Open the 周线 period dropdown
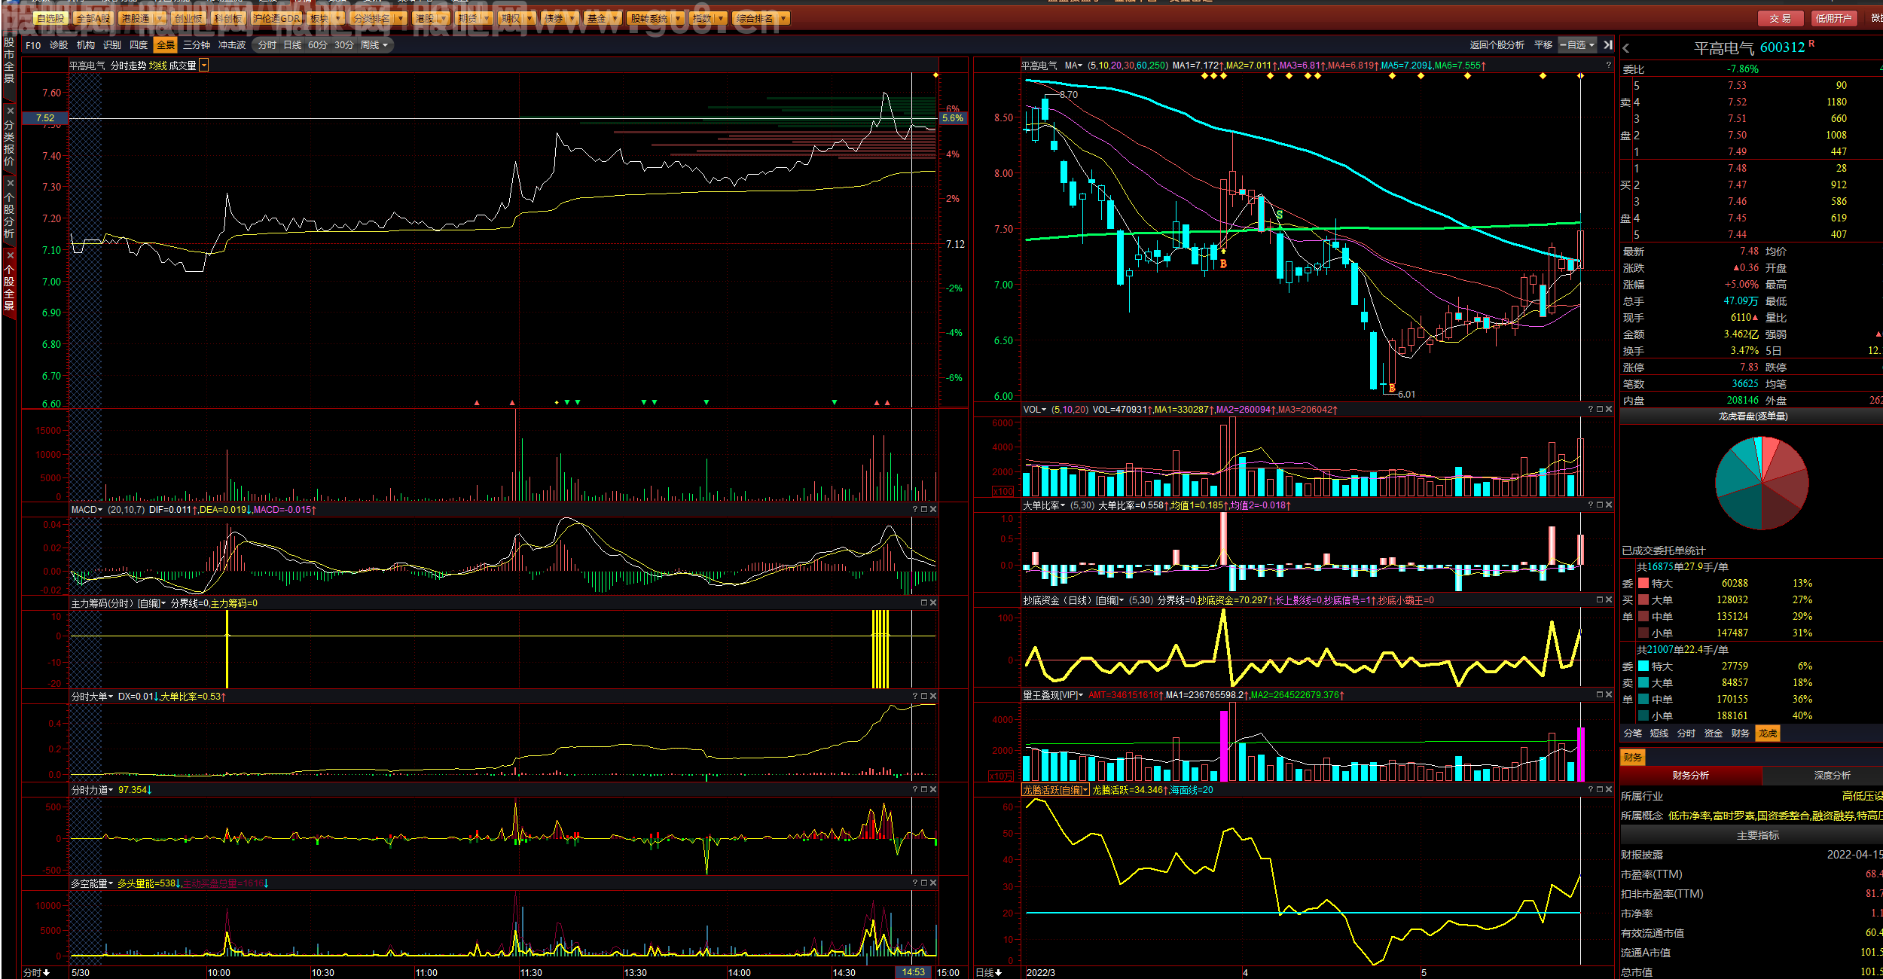The height and width of the screenshot is (979, 1883). click(374, 45)
